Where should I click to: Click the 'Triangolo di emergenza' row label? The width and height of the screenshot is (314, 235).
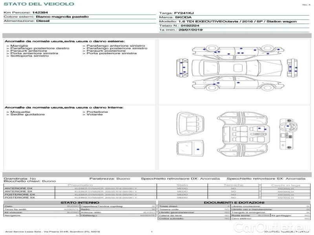tap(248, 212)
